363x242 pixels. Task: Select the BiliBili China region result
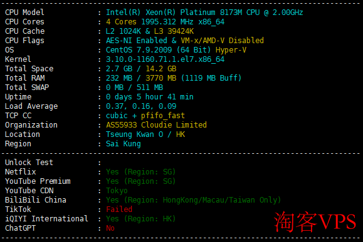coord(193,200)
